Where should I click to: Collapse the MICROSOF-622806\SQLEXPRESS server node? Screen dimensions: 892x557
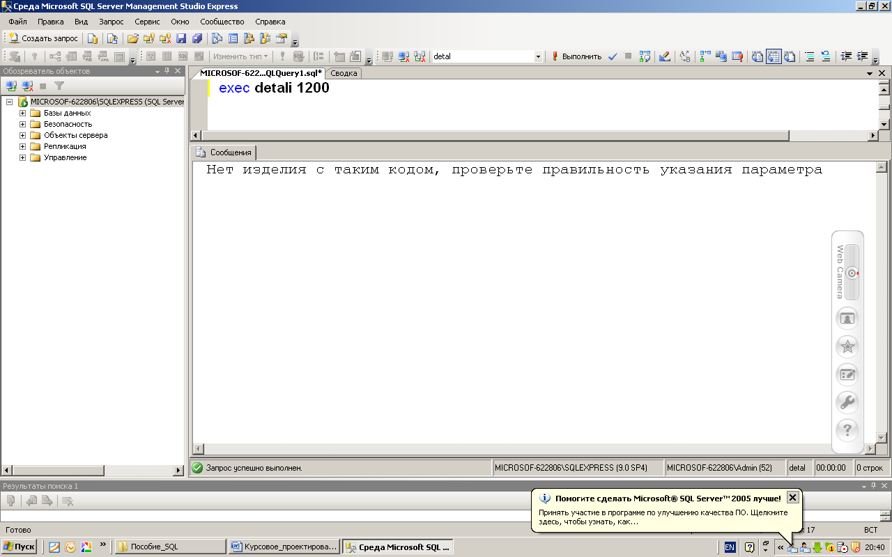(x=10, y=102)
